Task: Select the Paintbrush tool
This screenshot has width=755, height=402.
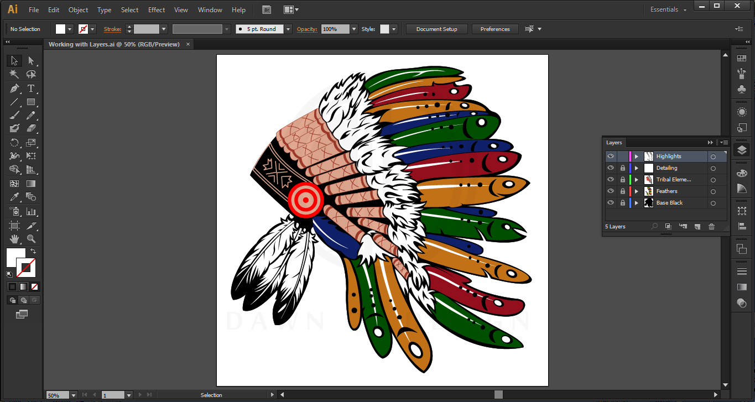Action: pos(14,115)
